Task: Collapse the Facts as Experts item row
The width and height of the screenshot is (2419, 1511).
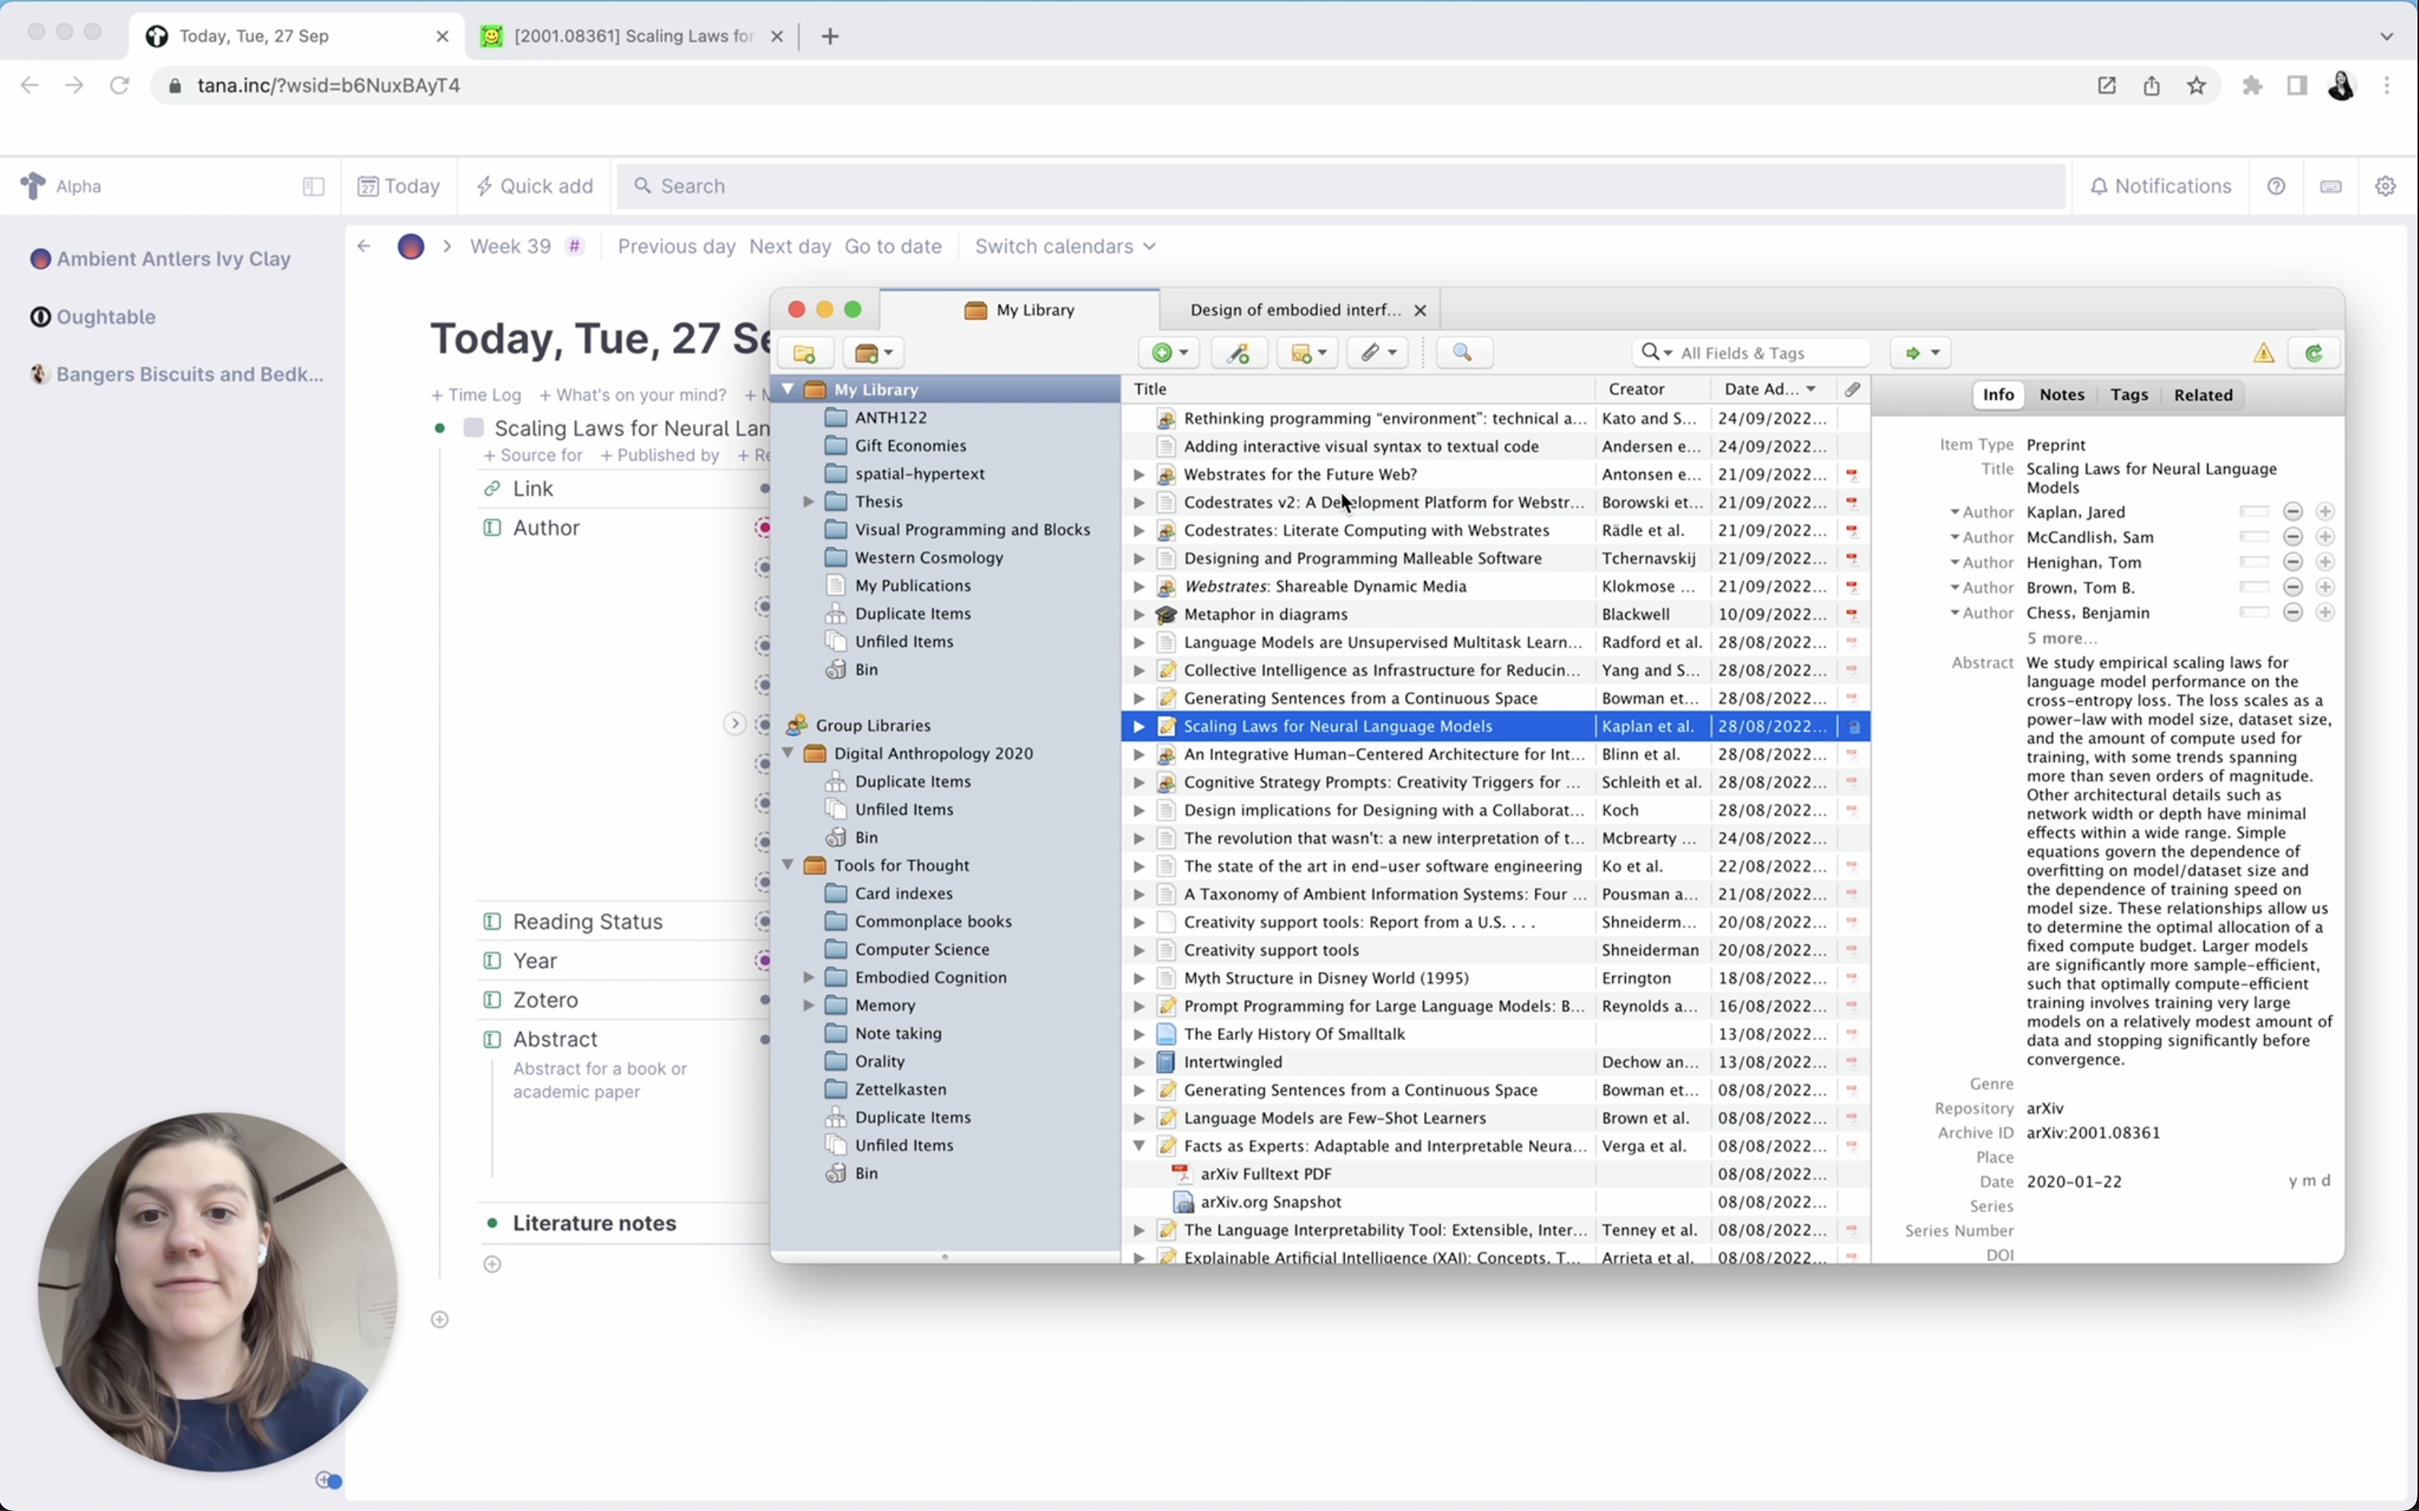Action: (1138, 1145)
